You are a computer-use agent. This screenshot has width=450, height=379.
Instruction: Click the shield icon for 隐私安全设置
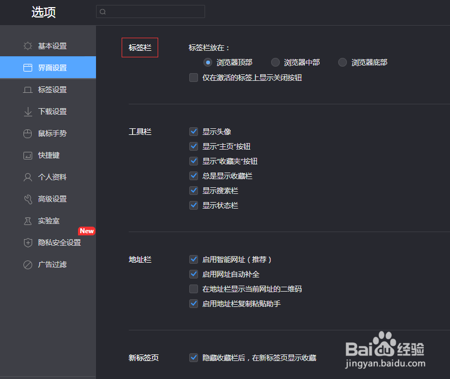point(28,242)
